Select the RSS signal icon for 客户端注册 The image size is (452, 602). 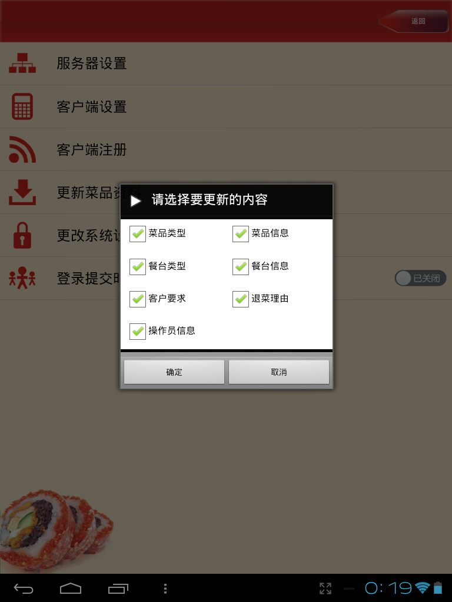(x=22, y=149)
